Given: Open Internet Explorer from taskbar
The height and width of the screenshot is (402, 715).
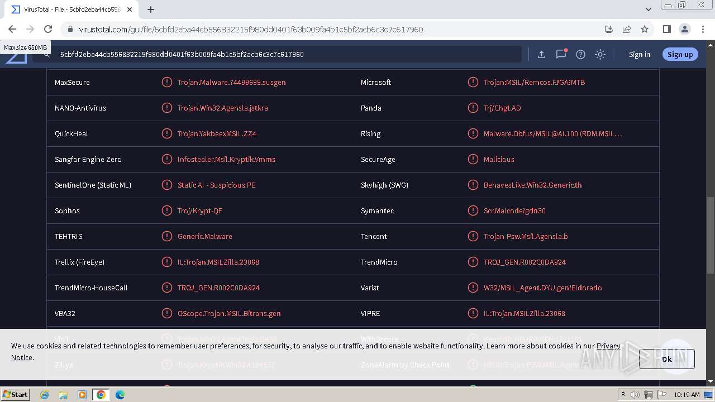Looking at the screenshot, I should coord(44,395).
